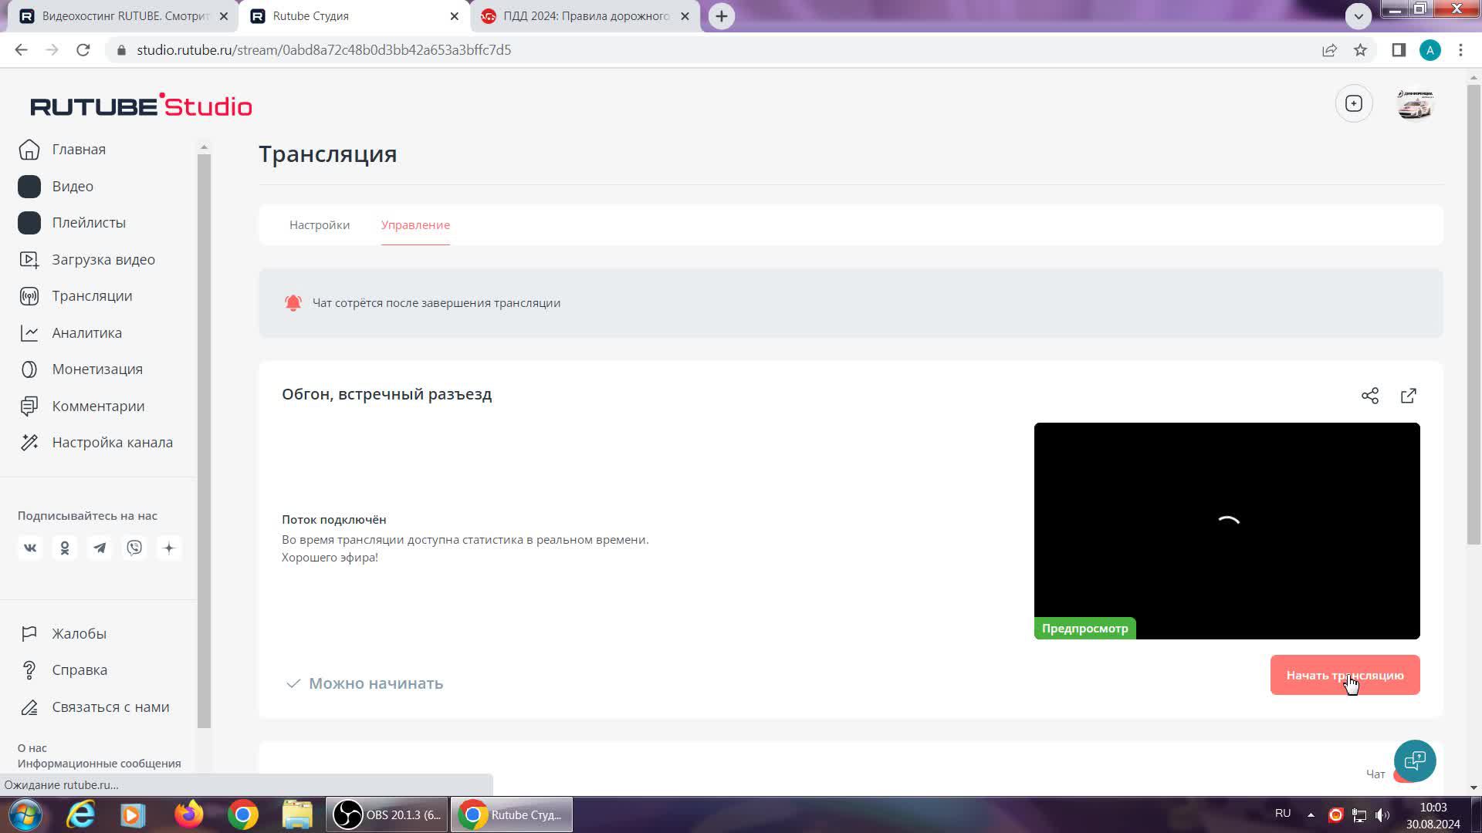Screen dimensions: 1482x833
Task: Click the add content plus icon
Action: coord(1354,103)
